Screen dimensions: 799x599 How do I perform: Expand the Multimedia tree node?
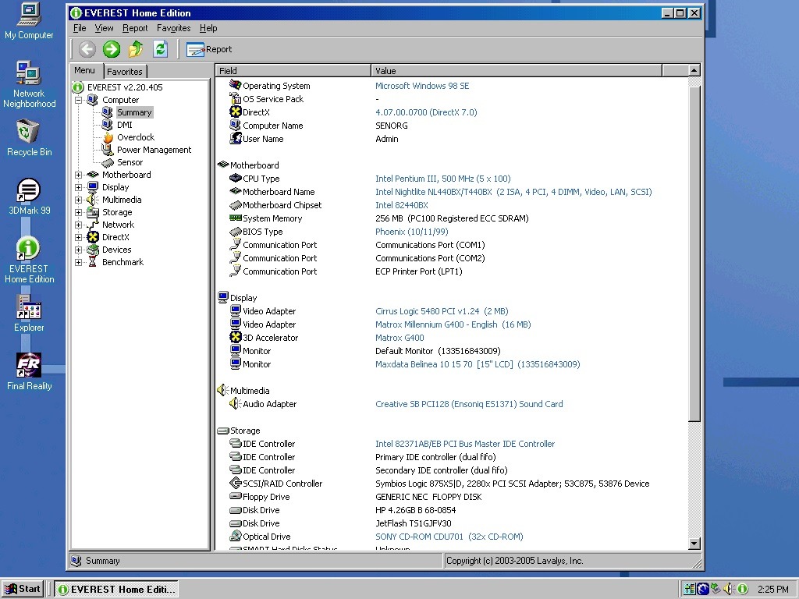tap(79, 200)
